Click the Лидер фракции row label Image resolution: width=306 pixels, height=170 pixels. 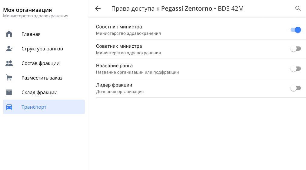pos(114,85)
